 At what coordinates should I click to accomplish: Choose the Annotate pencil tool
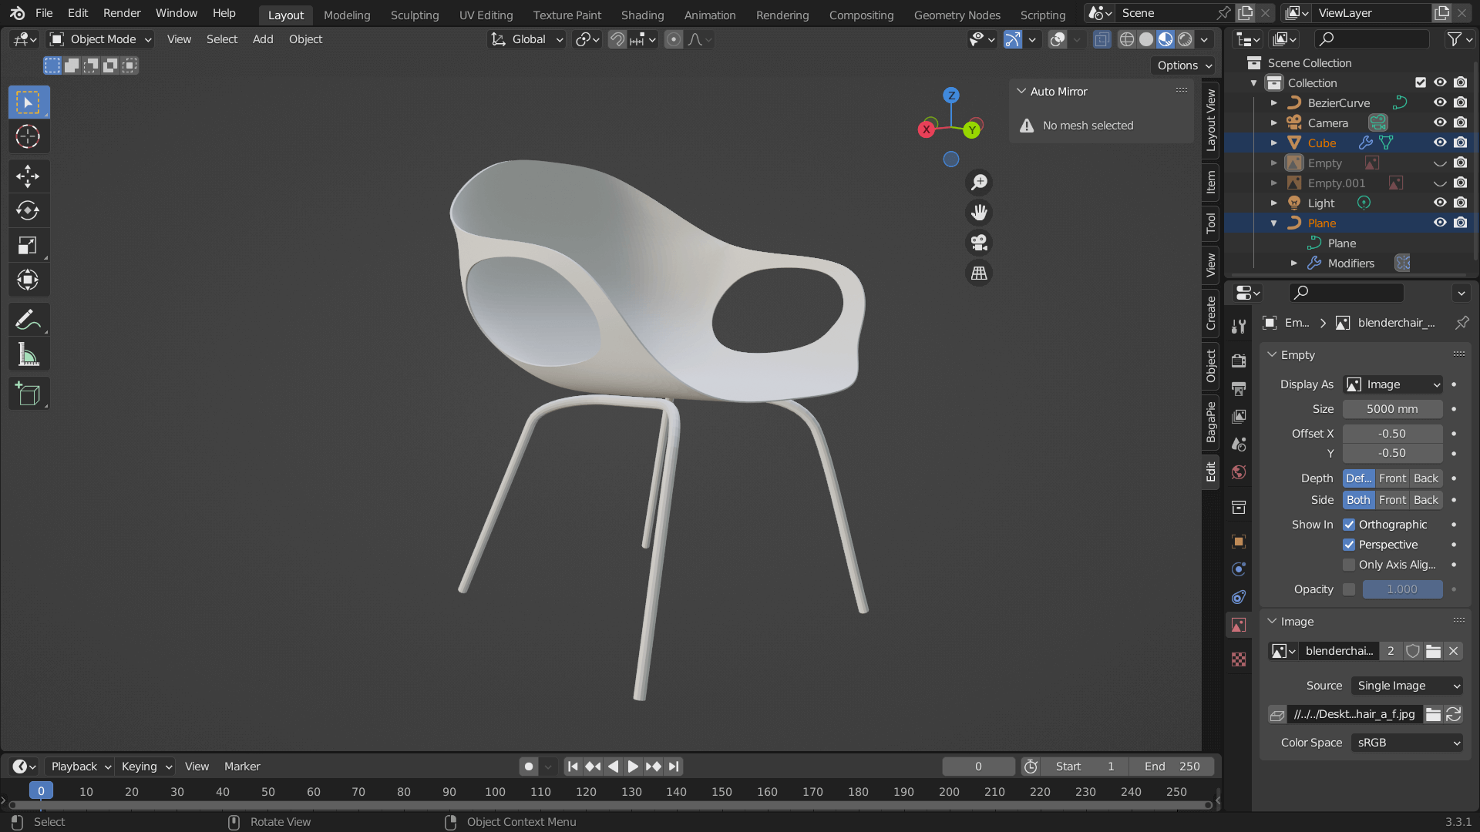(x=28, y=320)
